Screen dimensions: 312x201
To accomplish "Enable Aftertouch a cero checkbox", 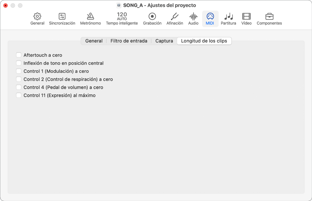I will pos(19,55).
